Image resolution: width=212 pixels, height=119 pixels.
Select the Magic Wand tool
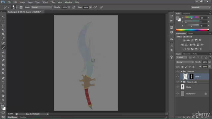(3, 30)
